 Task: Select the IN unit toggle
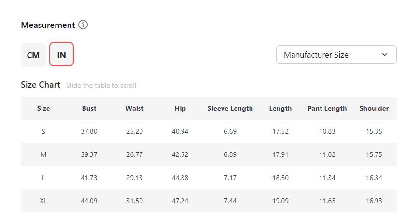coord(61,55)
